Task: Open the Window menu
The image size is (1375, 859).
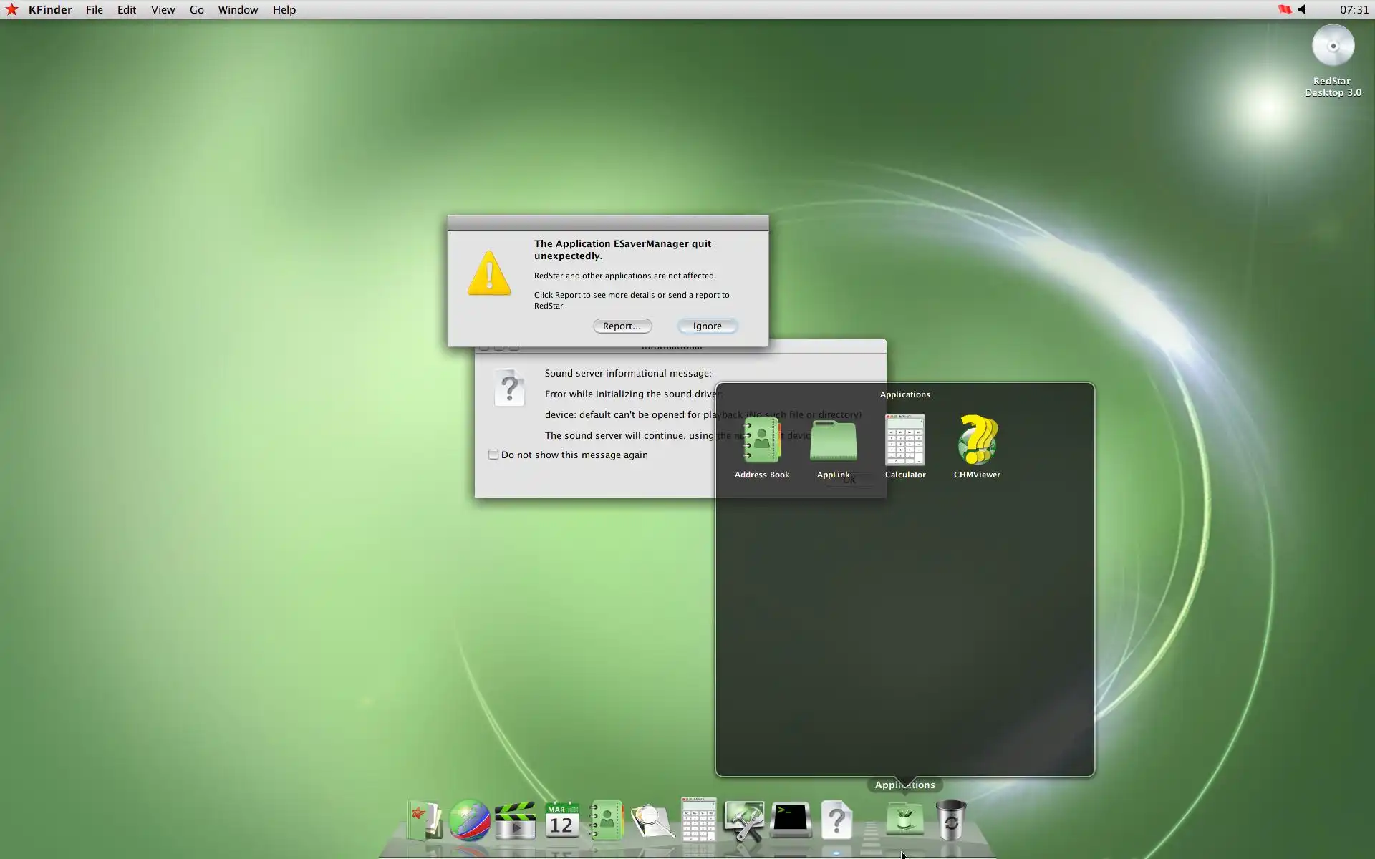Action: pos(238,10)
